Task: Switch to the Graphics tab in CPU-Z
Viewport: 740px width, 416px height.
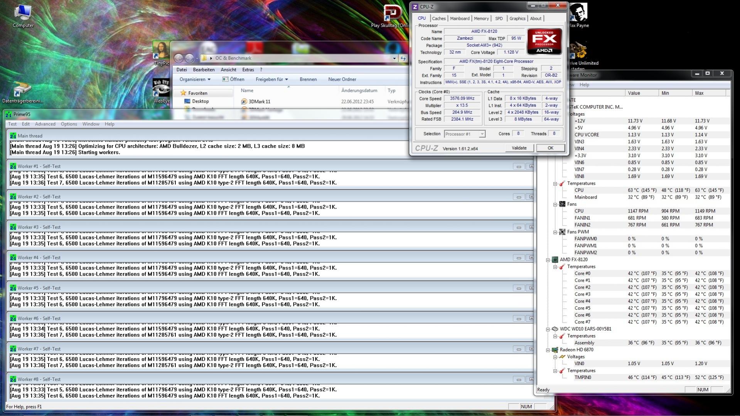Action: (517, 19)
